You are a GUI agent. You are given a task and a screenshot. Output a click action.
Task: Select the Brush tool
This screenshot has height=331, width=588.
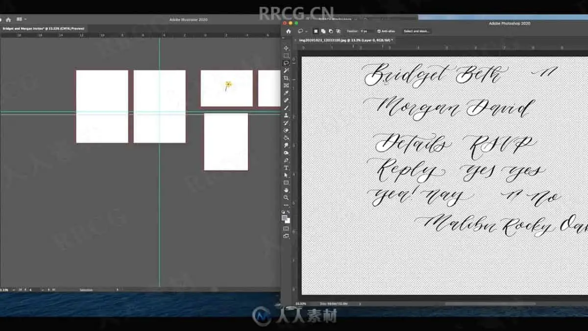[286, 108]
